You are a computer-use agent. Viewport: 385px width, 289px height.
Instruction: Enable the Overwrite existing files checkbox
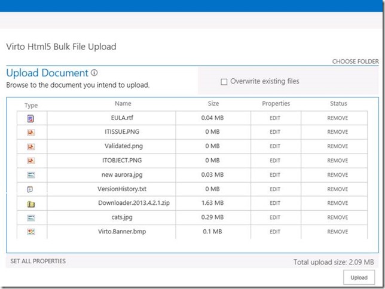click(x=224, y=82)
